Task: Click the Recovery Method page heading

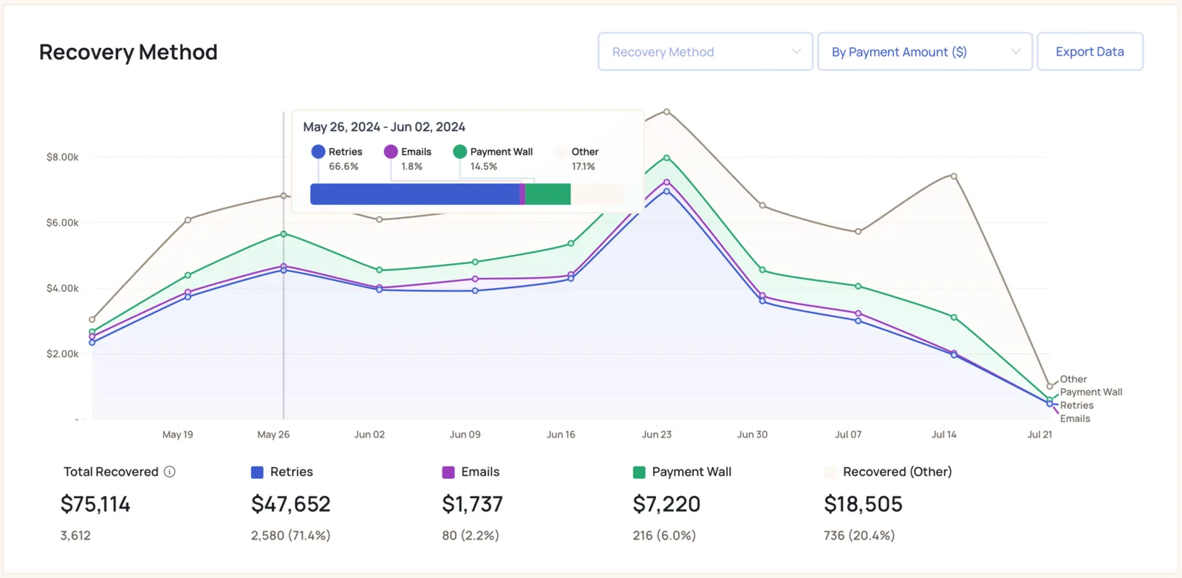Action: coord(129,52)
